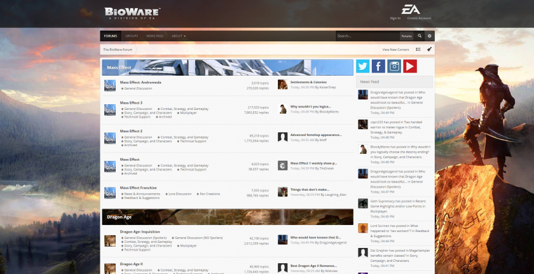This screenshot has height=274, width=534.
Task: Click the list view icon beside View New Content
Action: pyautogui.click(x=418, y=49)
